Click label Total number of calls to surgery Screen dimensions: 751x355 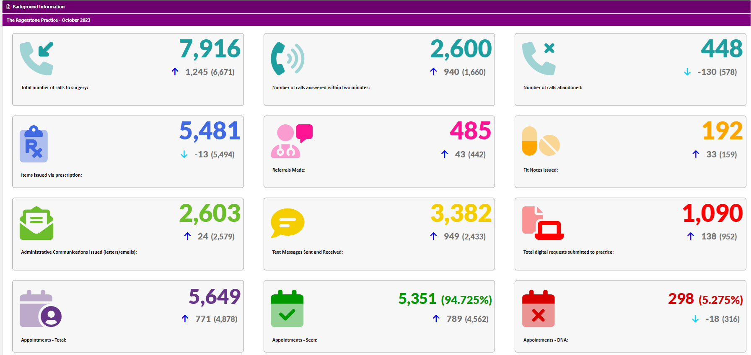pos(54,87)
